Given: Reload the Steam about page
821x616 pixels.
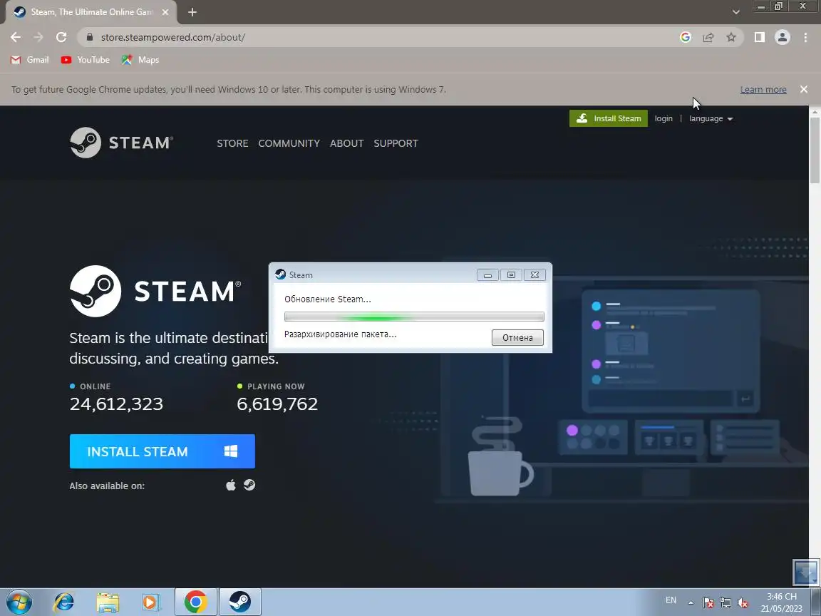Looking at the screenshot, I should [x=61, y=37].
